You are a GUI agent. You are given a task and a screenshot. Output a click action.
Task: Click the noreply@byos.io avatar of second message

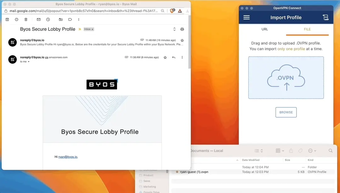[x=13, y=59]
